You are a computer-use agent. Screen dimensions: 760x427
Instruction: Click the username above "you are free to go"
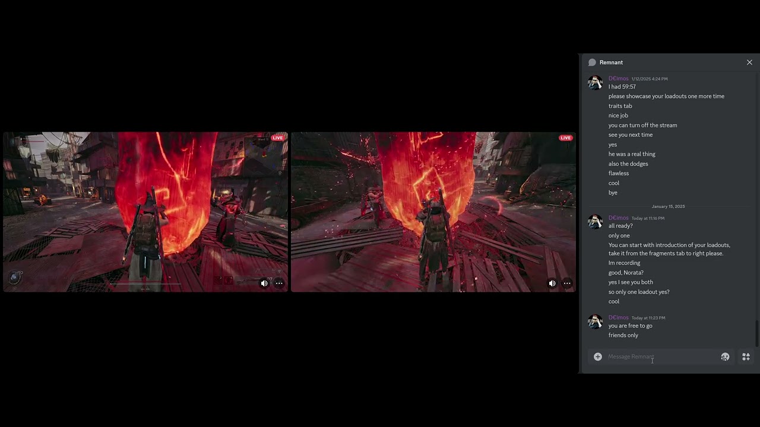click(x=618, y=317)
